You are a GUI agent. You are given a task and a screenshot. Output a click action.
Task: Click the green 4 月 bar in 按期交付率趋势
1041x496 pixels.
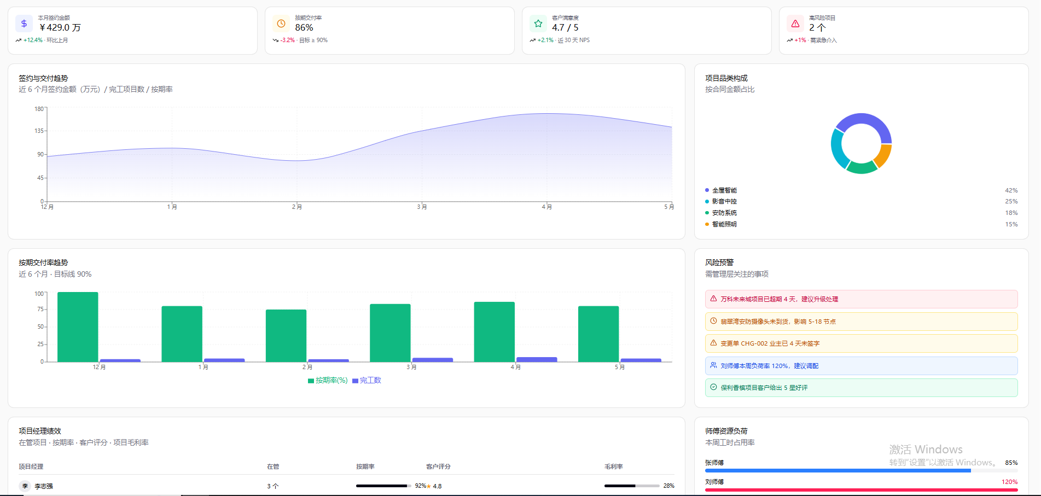tap(495, 332)
